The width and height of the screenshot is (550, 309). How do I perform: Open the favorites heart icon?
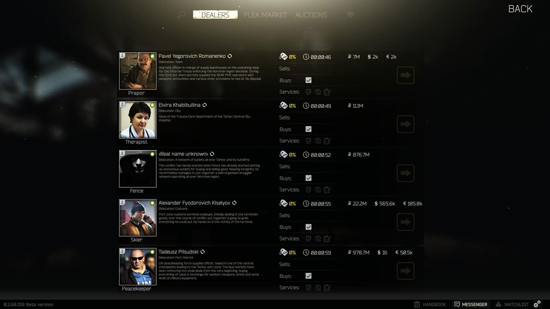coord(350,15)
